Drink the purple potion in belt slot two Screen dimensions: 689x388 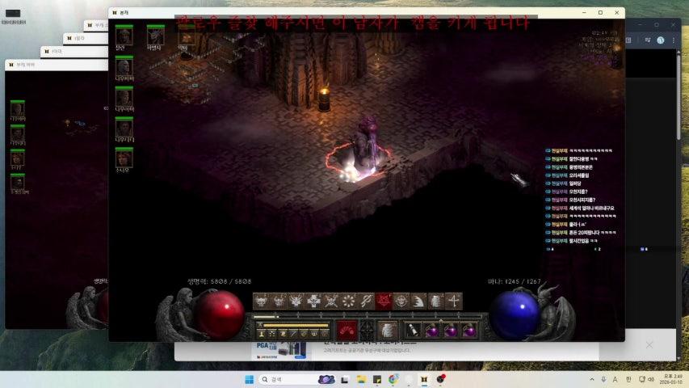(432, 330)
